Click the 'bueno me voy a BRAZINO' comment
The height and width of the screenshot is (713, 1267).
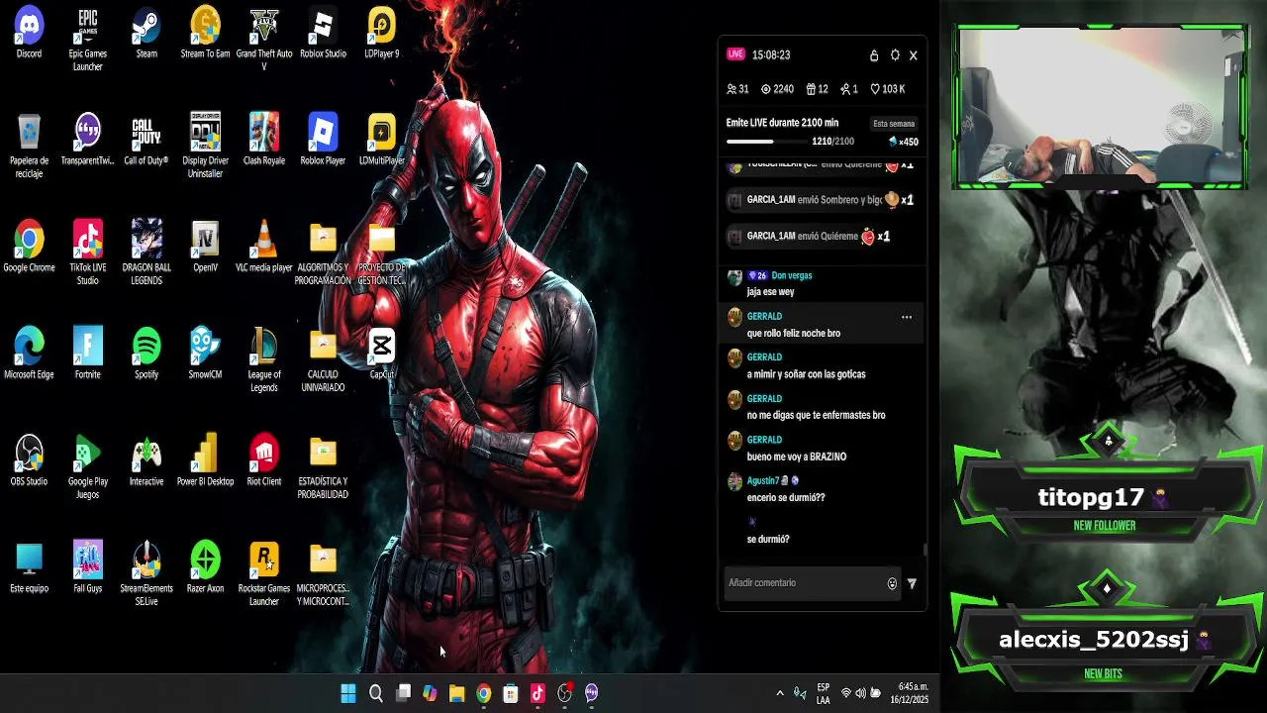coord(797,457)
